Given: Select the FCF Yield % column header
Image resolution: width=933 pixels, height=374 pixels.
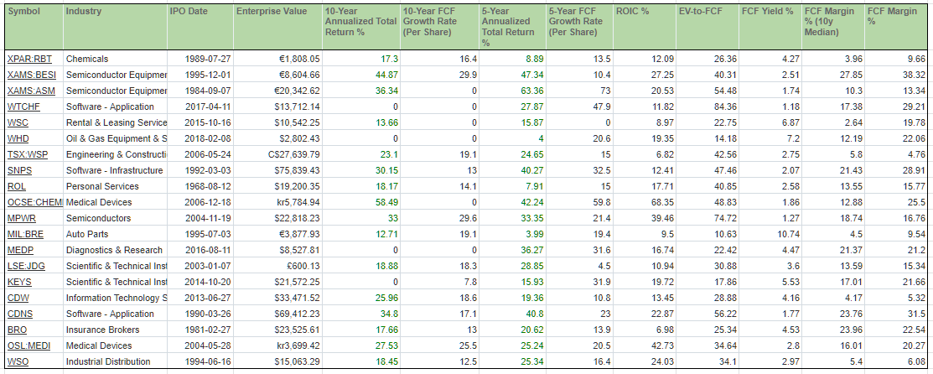Looking at the screenshot, I should [772, 28].
